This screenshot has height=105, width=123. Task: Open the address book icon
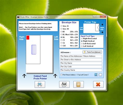pyautogui.click(x=78, y=84)
